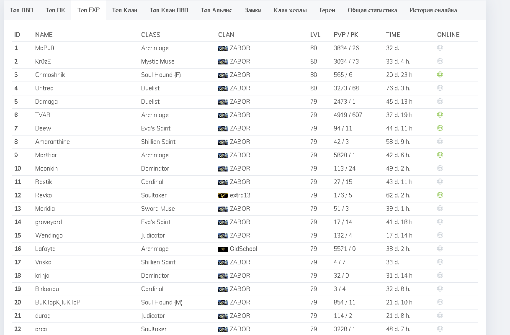Click the online globe icon in Deew's row

coord(440,128)
